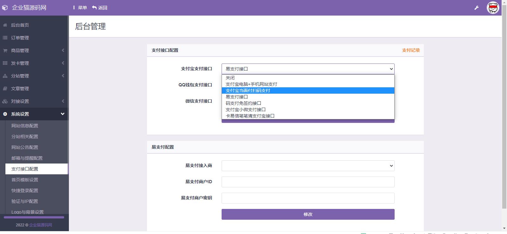Click the sitemap icon for 分站管理
This screenshot has height=234, width=507.
click(x=5, y=76)
